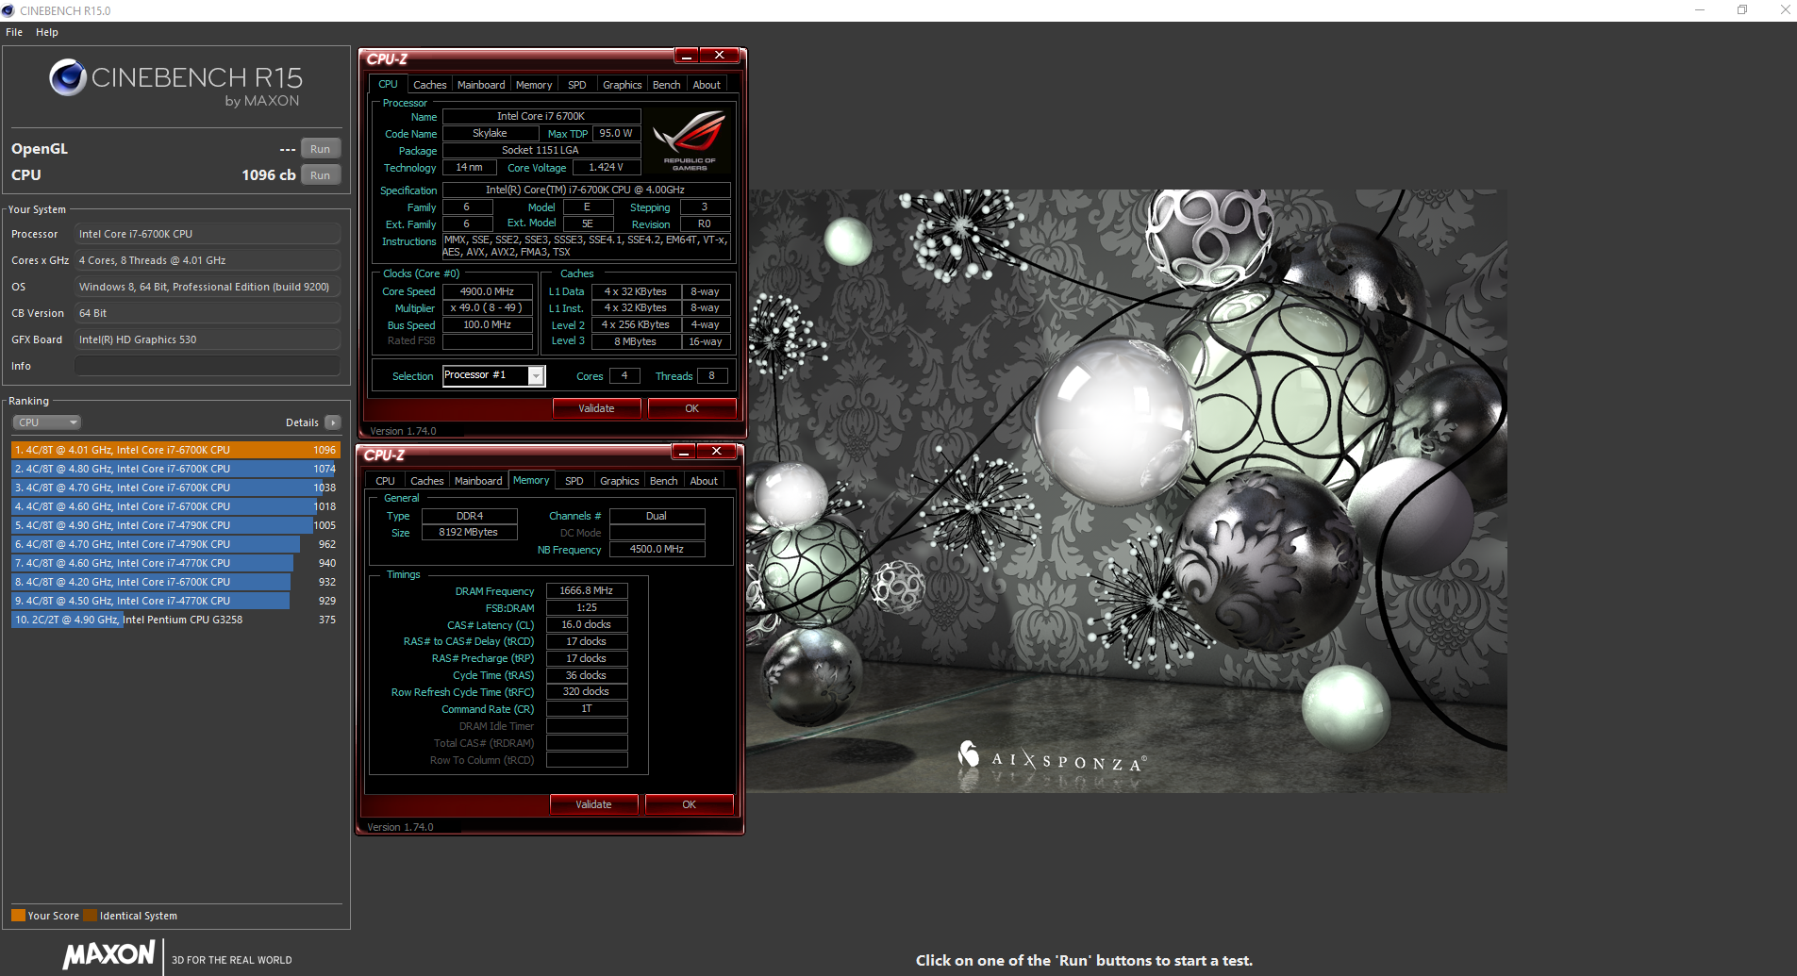Select ranking entry 1 with score 1096
This screenshot has width=1797, height=976.
pyautogui.click(x=175, y=450)
